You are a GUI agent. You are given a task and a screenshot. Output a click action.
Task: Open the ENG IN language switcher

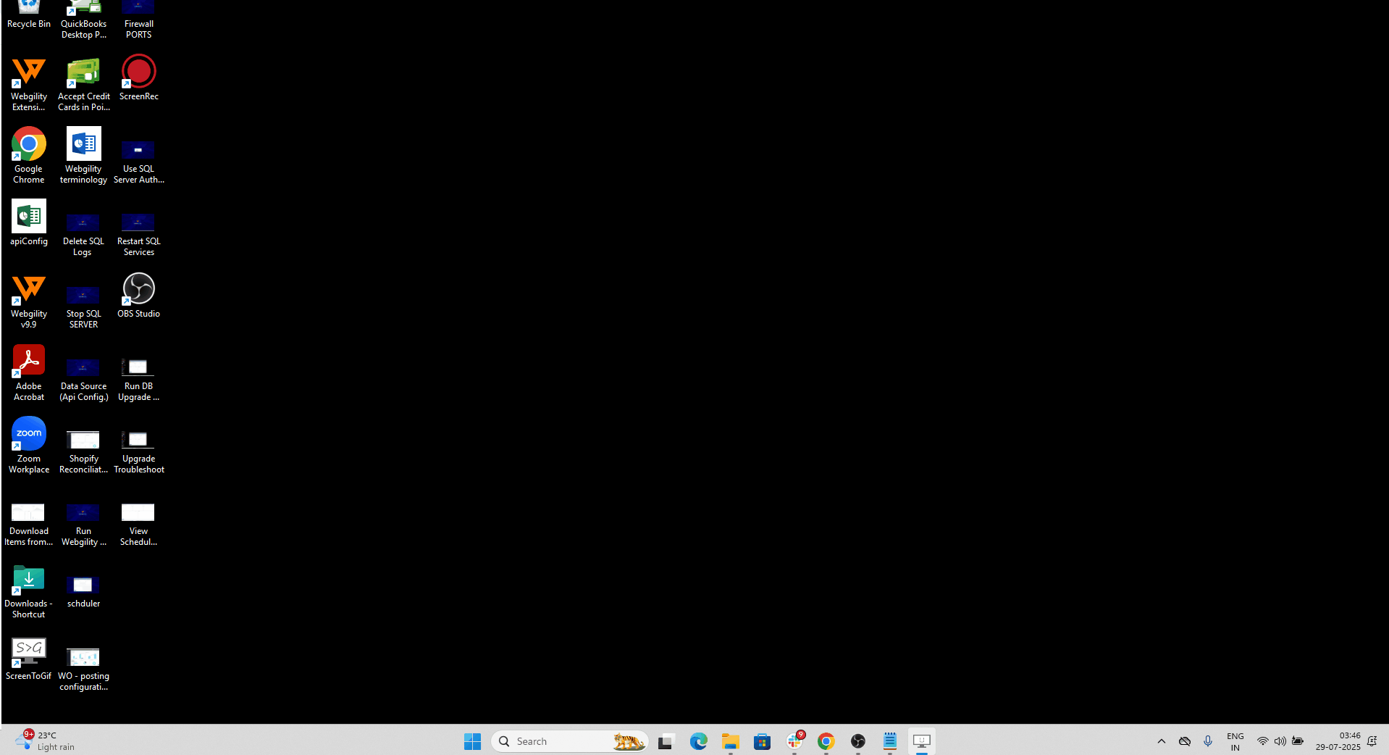(x=1235, y=741)
